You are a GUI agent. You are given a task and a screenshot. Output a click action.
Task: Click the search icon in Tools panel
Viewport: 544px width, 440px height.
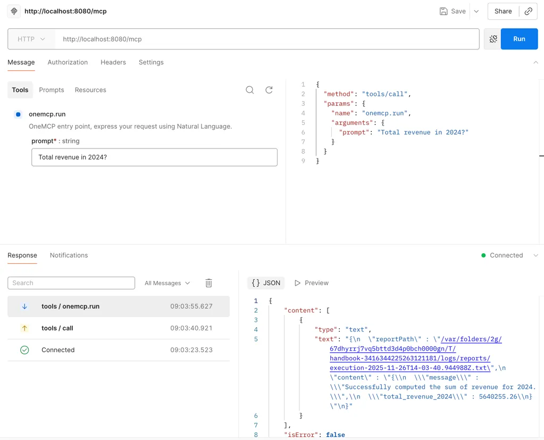click(249, 90)
